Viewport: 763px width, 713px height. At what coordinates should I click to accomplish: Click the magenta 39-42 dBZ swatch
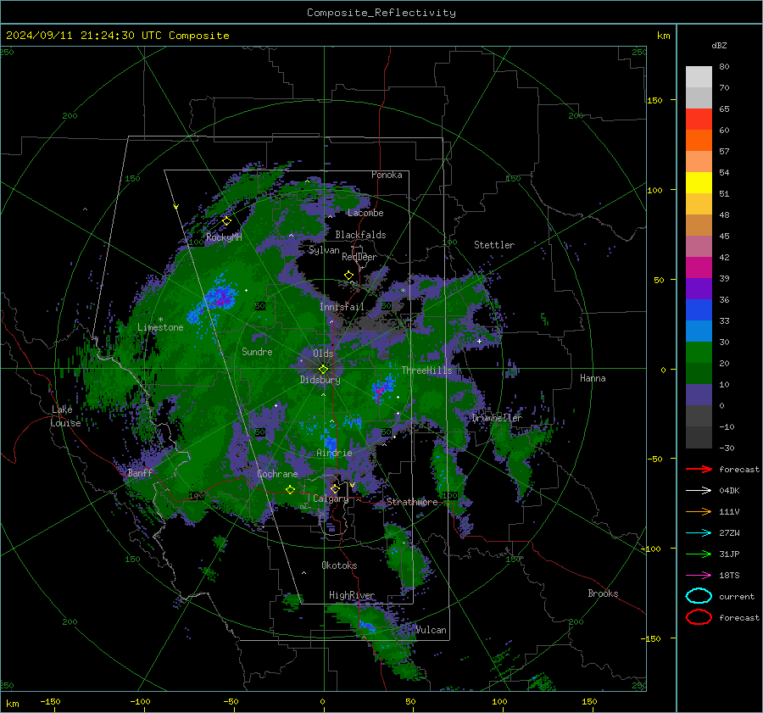699,268
